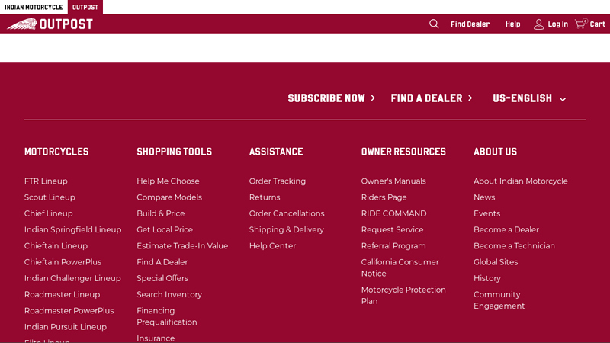
Task: Click Shipping & Delivery
Action: point(287,230)
